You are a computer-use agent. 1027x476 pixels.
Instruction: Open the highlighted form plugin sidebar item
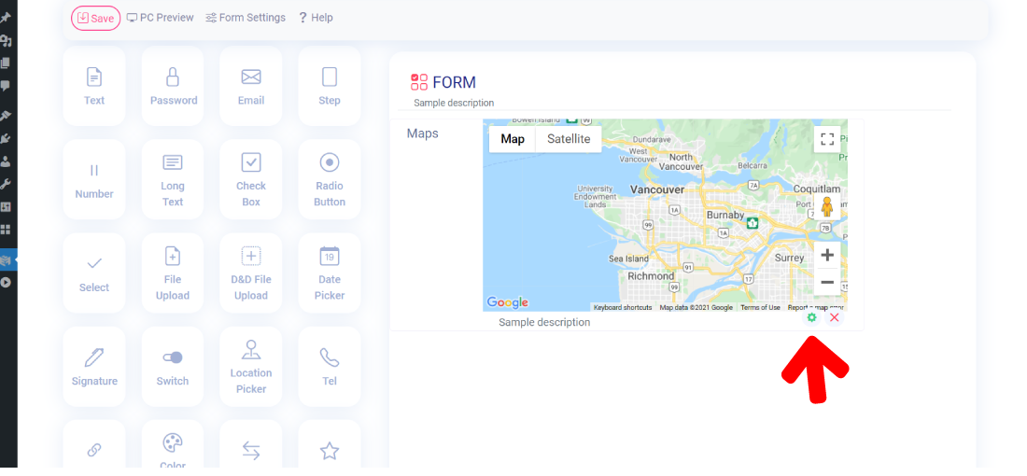(7, 260)
